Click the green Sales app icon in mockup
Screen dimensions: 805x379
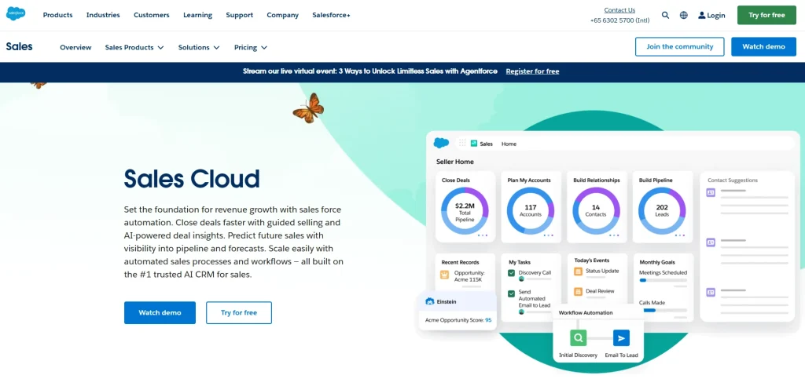tap(474, 144)
